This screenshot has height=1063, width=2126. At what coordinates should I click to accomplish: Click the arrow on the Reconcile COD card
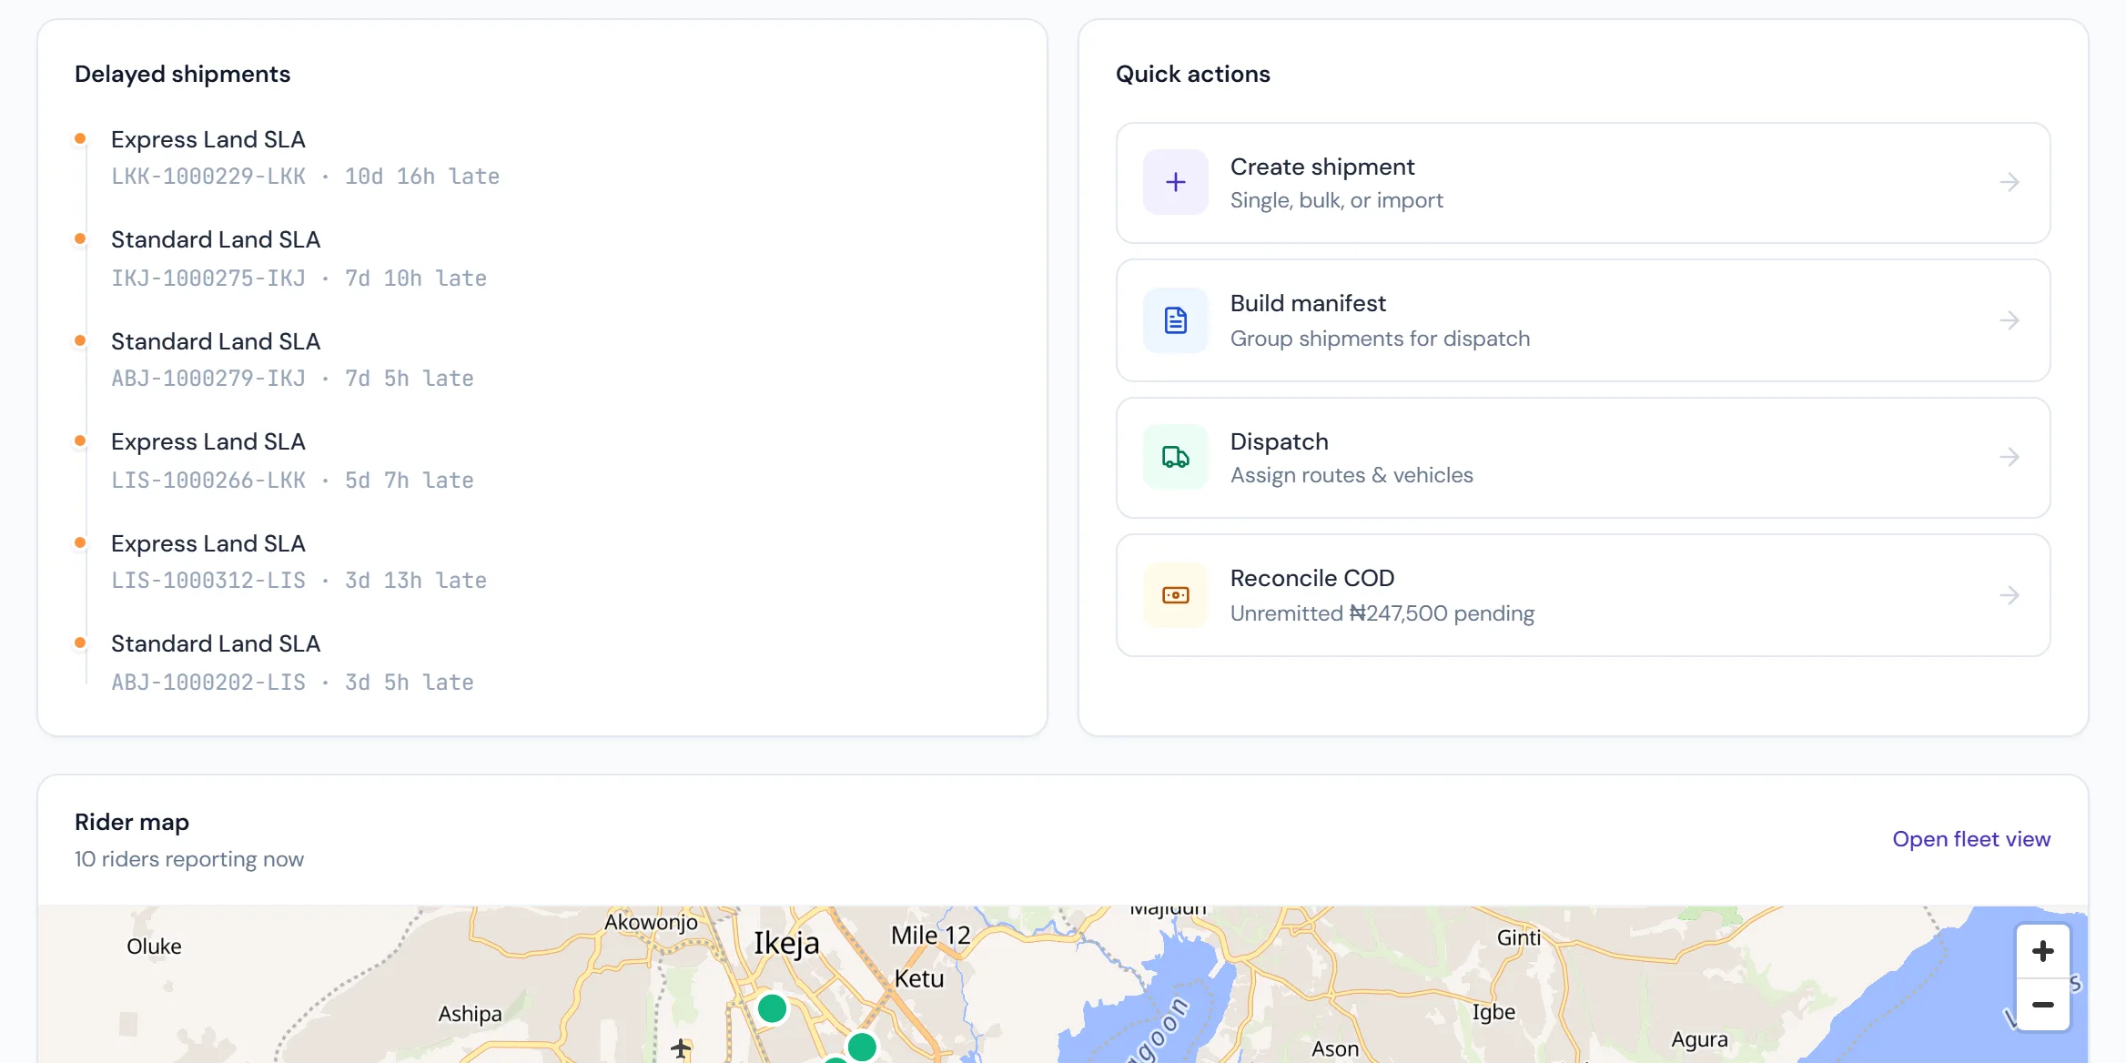(x=2010, y=595)
